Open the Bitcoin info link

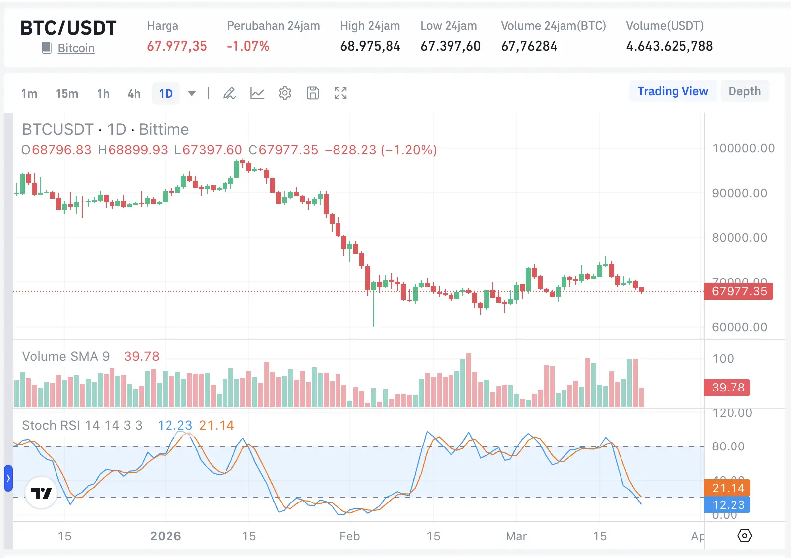[x=76, y=48]
